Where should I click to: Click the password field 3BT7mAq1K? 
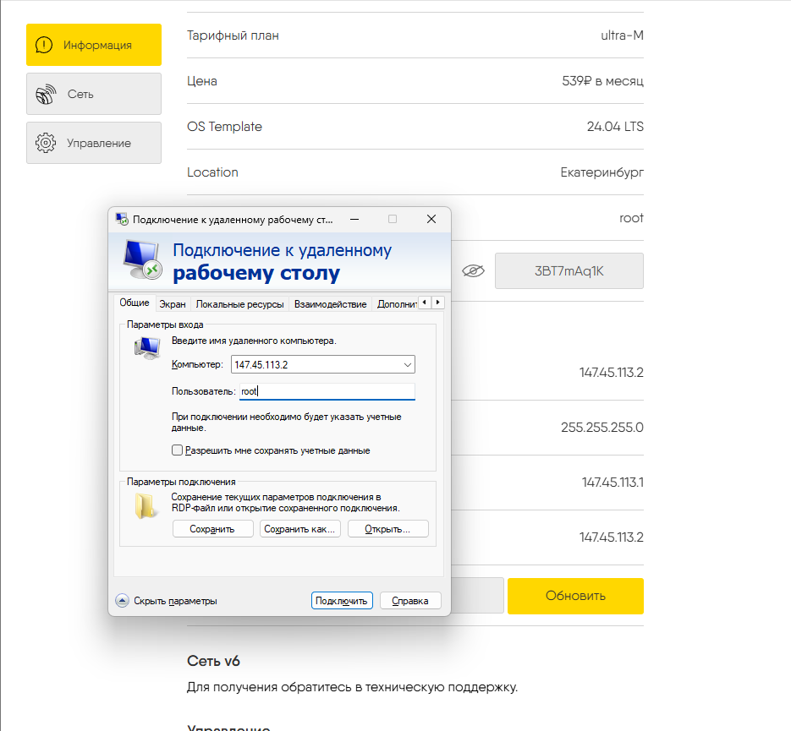click(x=569, y=271)
